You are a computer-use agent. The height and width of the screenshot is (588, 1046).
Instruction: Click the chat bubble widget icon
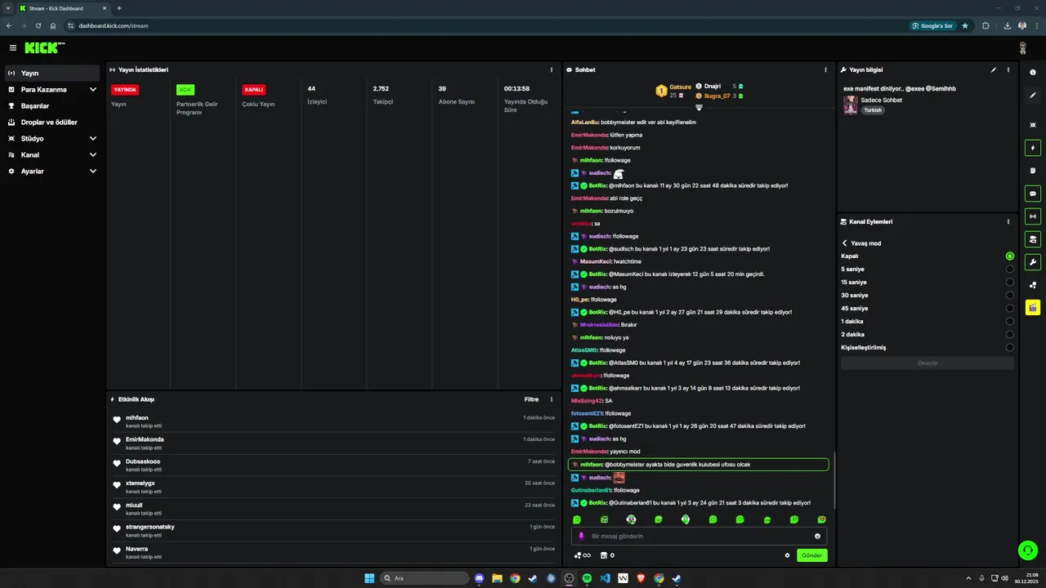click(x=1033, y=194)
